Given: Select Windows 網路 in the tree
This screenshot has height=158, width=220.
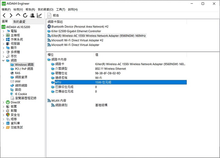Looking at the screenshot, I should coord(24,65).
